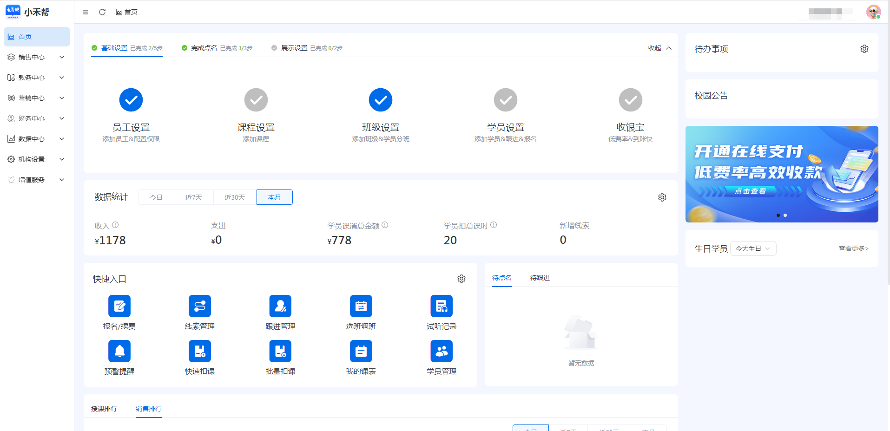Image resolution: width=890 pixels, height=431 pixels.
Task: Click the refresh icon in top bar
Action: point(102,12)
